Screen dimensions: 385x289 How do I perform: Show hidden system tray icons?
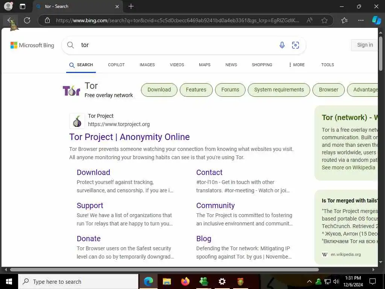click(309, 281)
